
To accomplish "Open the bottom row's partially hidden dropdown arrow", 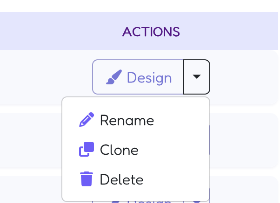I will tap(197, 202).
